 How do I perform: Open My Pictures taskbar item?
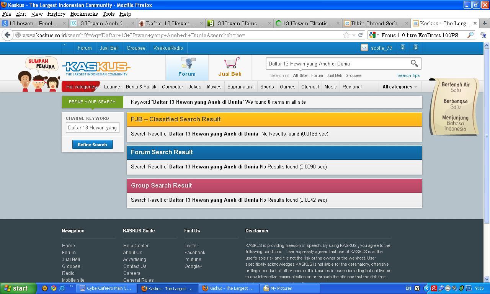[290, 288]
